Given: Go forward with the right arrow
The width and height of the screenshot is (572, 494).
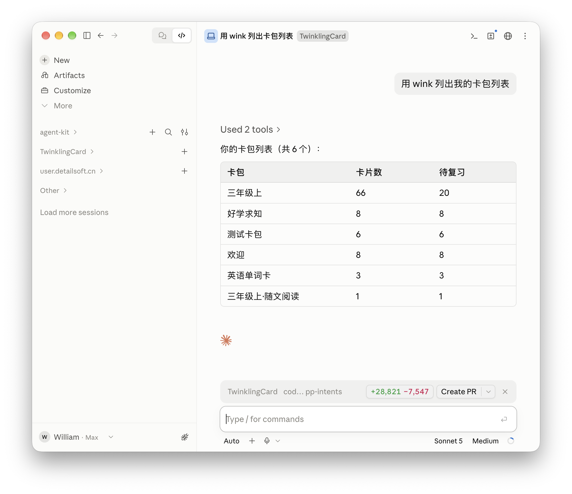Looking at the screenshot, I should point(114,35).
